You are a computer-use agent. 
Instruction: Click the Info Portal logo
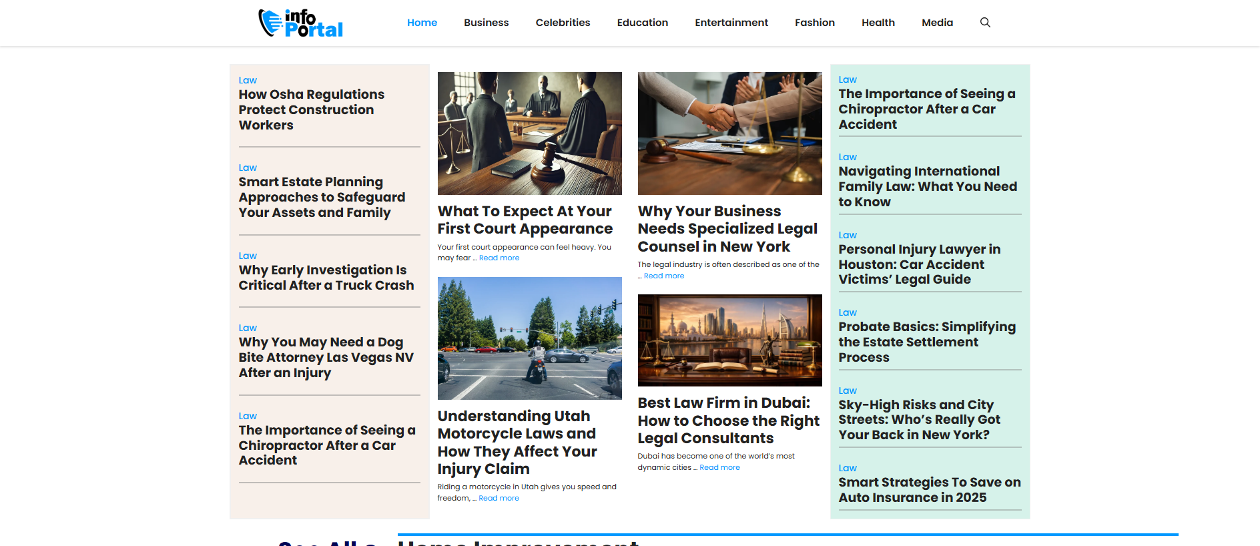(x=300, y=23)
